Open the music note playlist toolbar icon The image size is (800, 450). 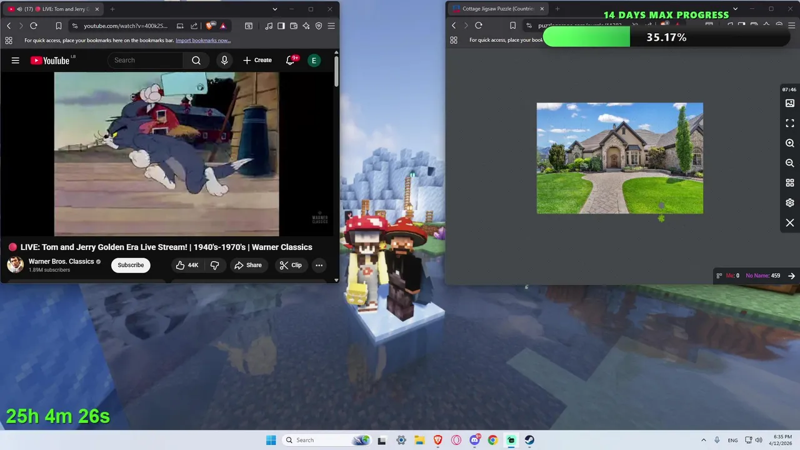tap(269, 26)
